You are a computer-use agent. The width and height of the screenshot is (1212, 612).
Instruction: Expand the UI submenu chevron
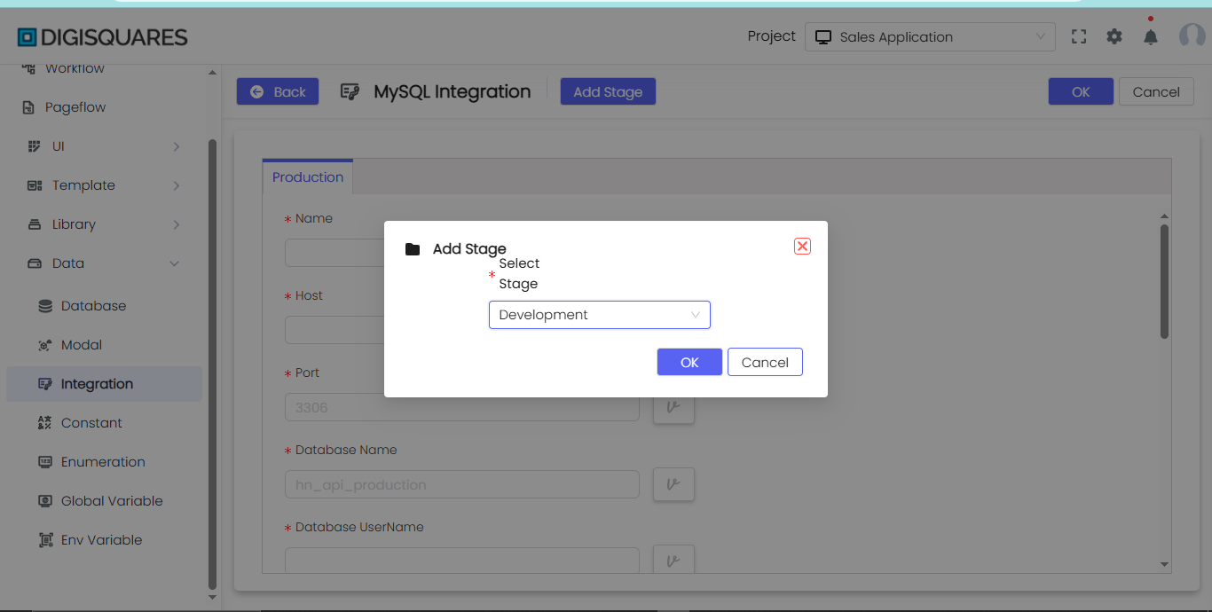coord(177,146)
